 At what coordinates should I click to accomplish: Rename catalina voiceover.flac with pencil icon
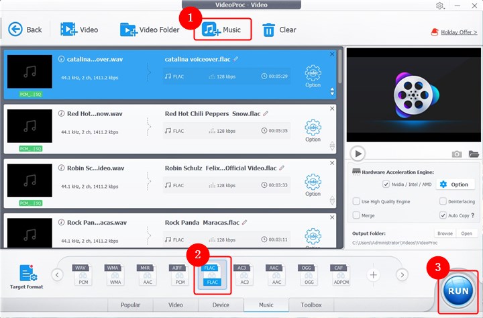tap(235, 59)
